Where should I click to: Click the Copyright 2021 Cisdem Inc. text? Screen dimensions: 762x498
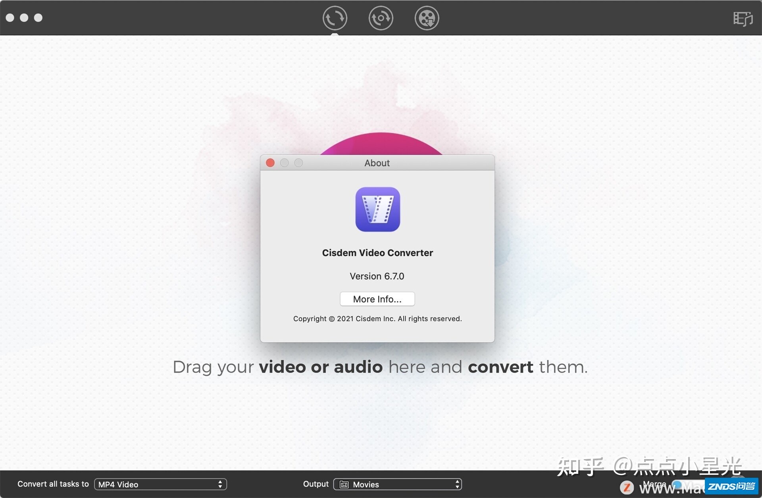pos(377,319)
